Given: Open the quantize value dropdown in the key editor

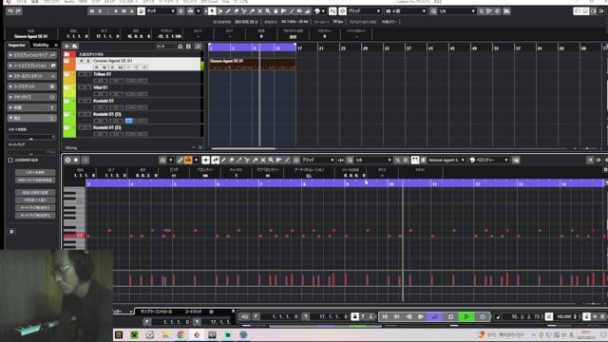Looking at the screenshot, I should coord(373,160).
